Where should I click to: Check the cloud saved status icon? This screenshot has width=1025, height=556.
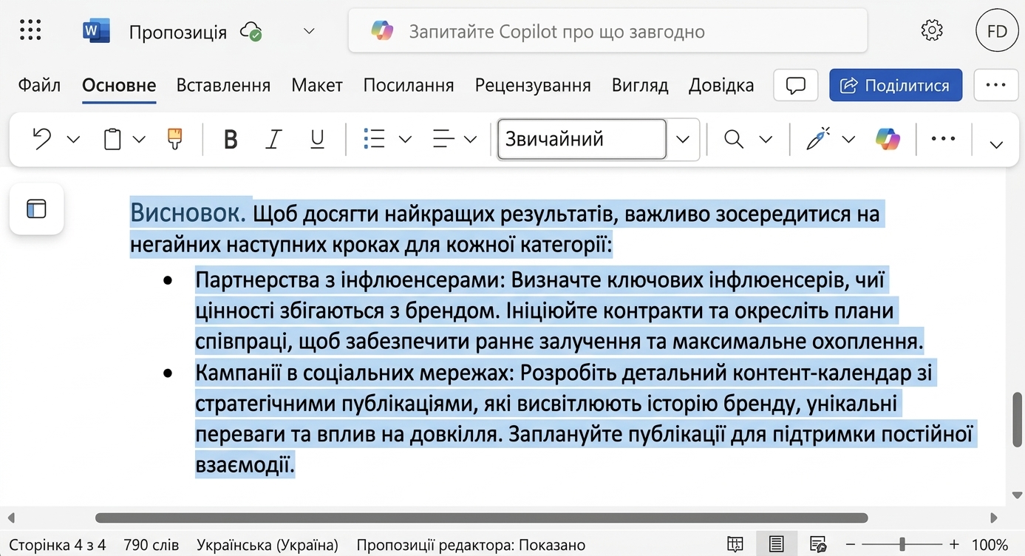click(251, 32)
